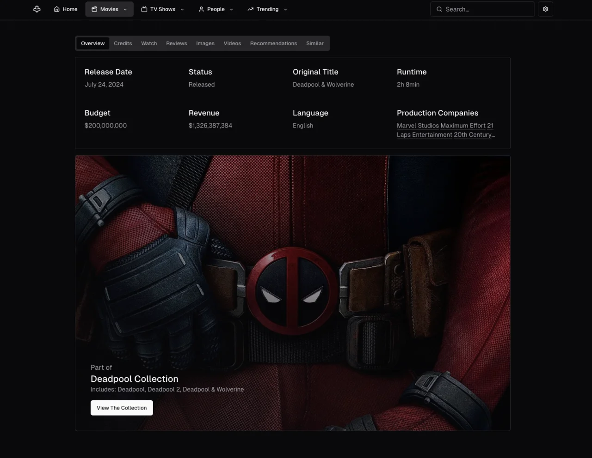Switch to the Reviews tab
The height and width of the screenshot is (458, 592).
[177, 43]
